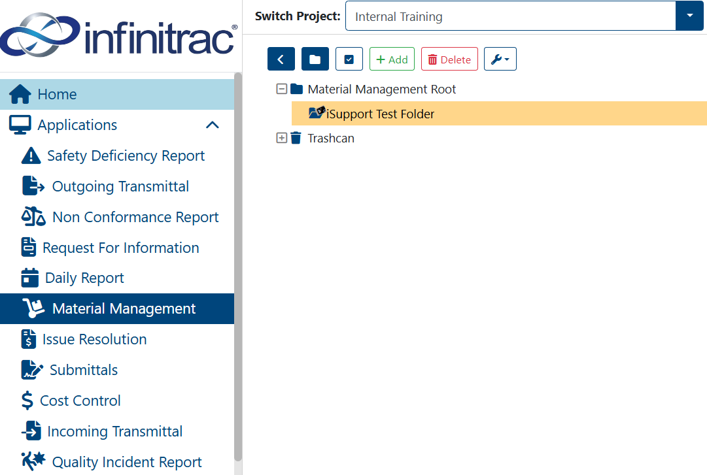Collapse the Material Management Root node
707x475 pixels.
pos(281,89)
